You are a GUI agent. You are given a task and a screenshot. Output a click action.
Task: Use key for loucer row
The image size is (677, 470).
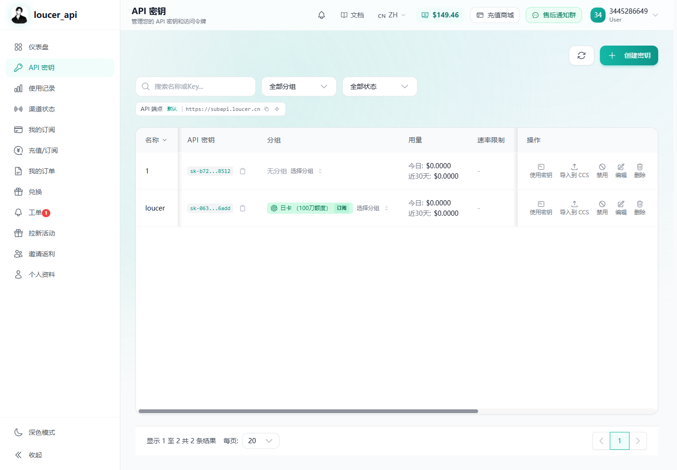[x=541, y=208]
